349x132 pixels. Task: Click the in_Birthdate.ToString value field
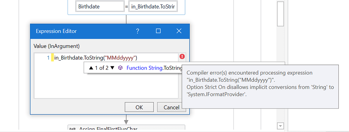tap(153, 6)
